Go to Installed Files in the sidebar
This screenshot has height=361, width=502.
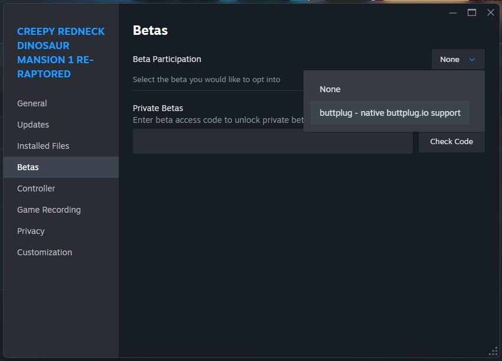pyautogui.click(x=43, y=146)
